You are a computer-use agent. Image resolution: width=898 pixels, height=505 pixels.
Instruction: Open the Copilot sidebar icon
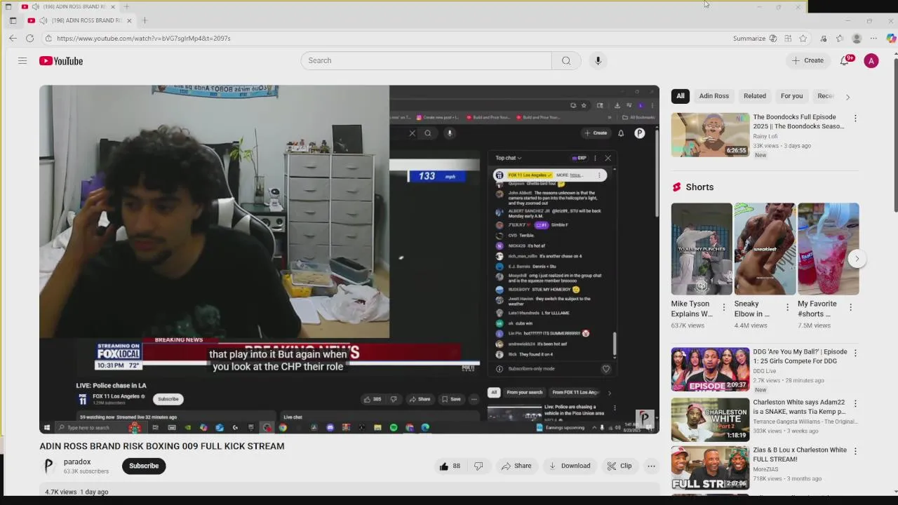pos(891,38)
